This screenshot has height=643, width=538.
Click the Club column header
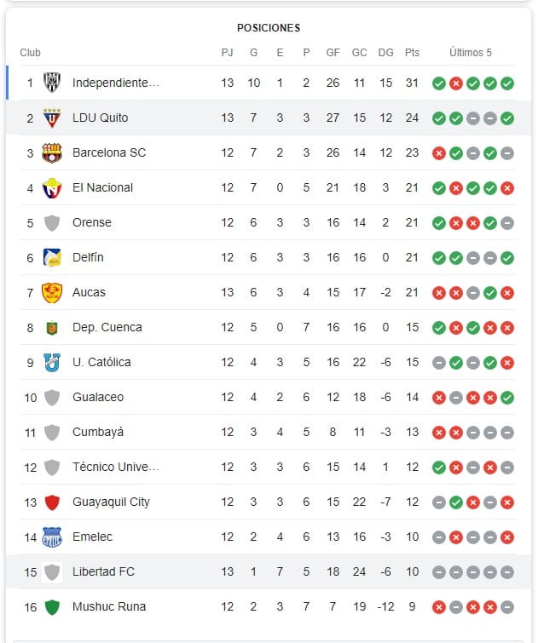[x=31, y=53]
